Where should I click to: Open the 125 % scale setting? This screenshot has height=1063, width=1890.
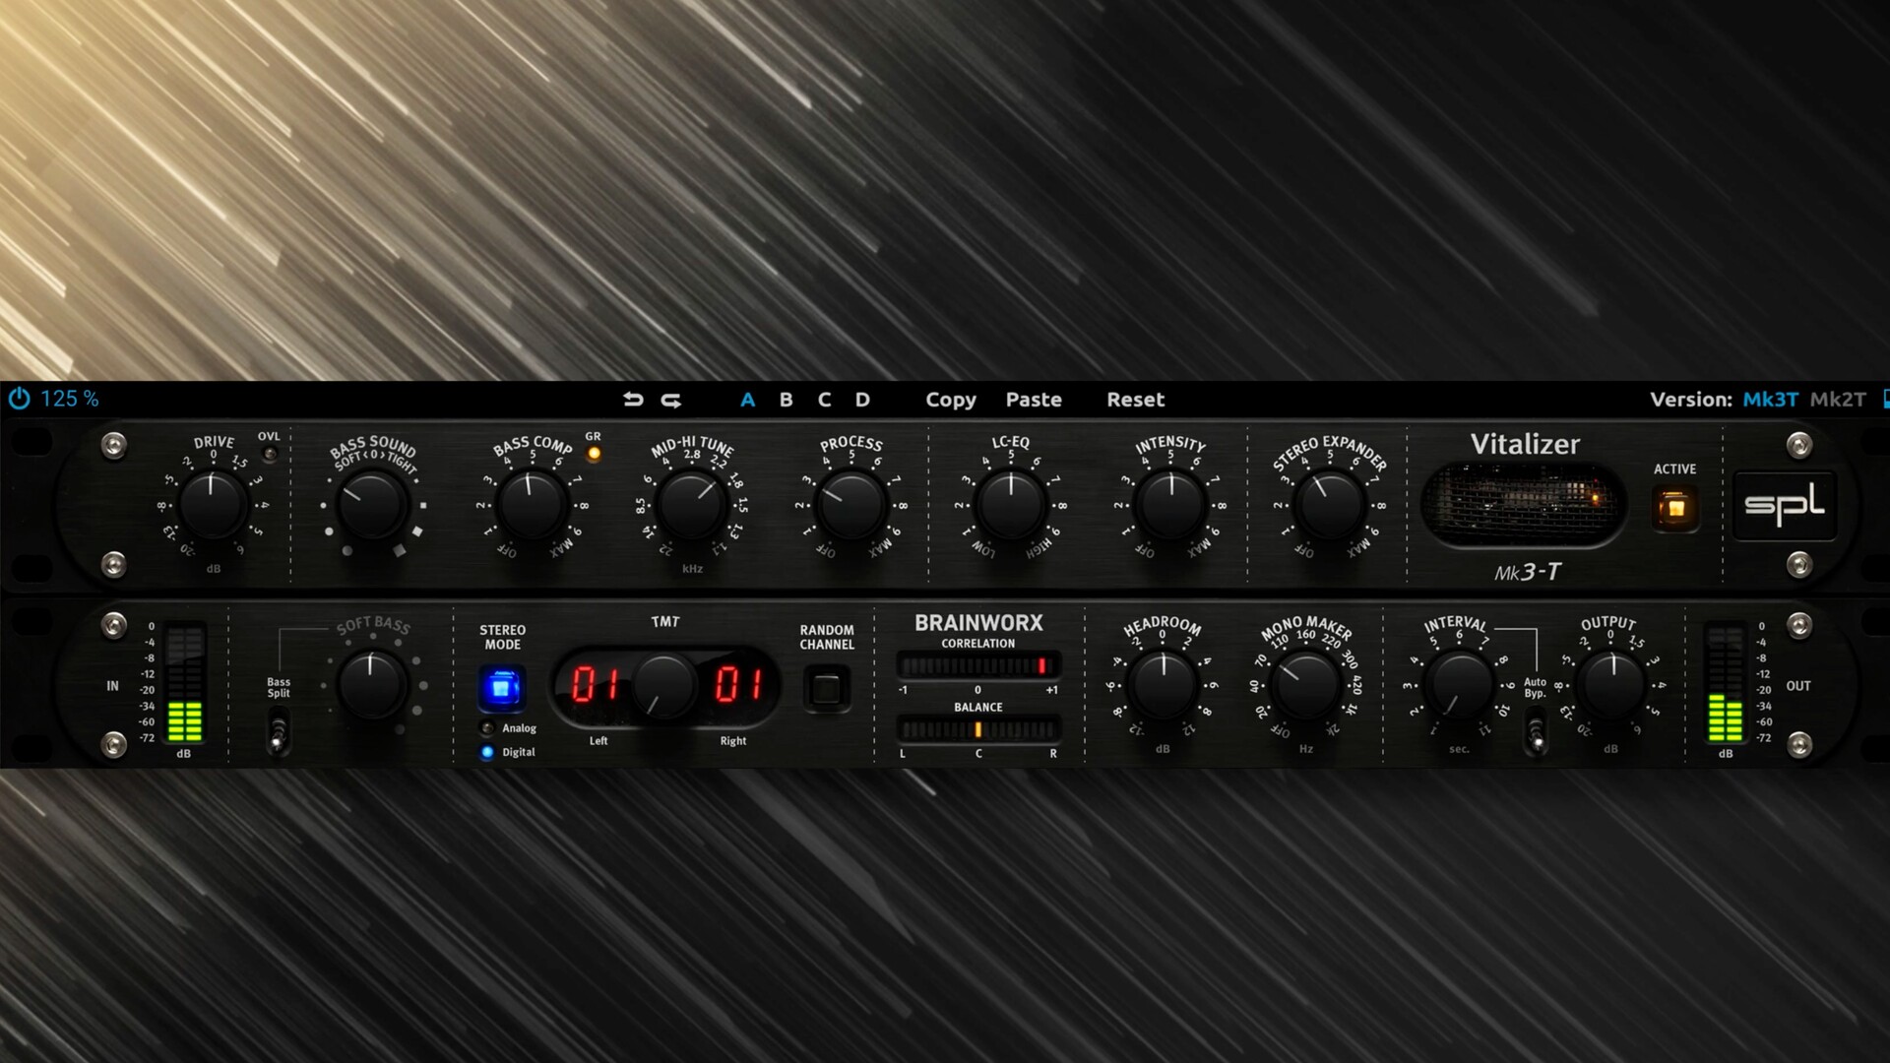(x=69, y=399)
